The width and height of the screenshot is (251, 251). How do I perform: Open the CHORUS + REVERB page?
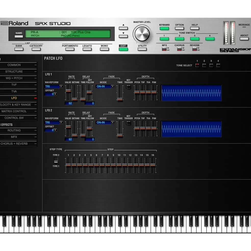pos(18,143)
